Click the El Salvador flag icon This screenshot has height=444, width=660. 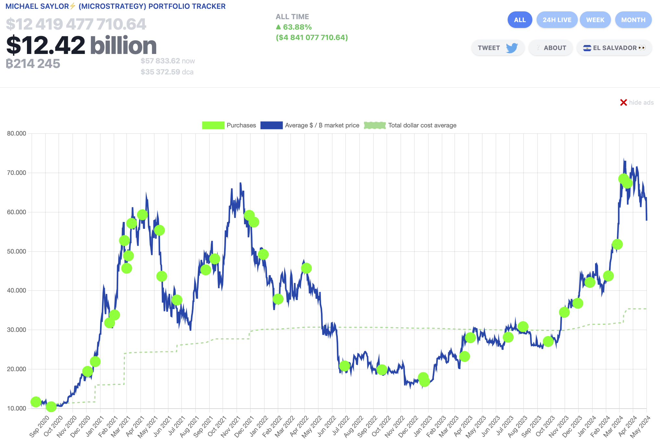pos(587,48)
